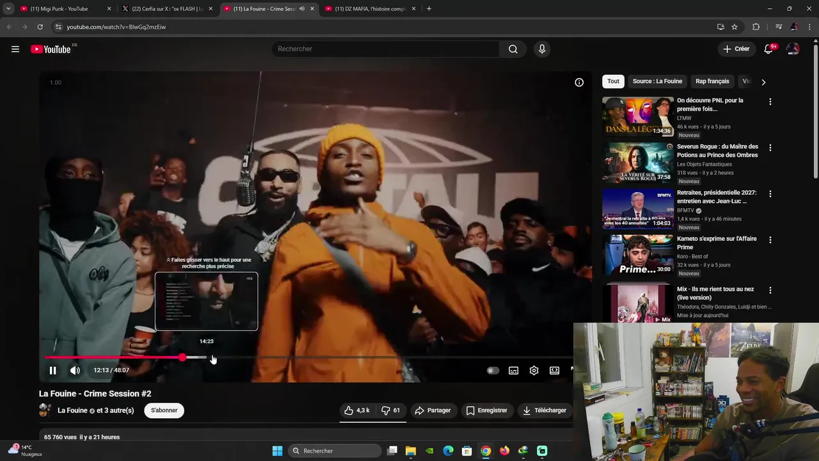
Task: Toggle subtitles in the player
Action: click(x=513, y=370)
